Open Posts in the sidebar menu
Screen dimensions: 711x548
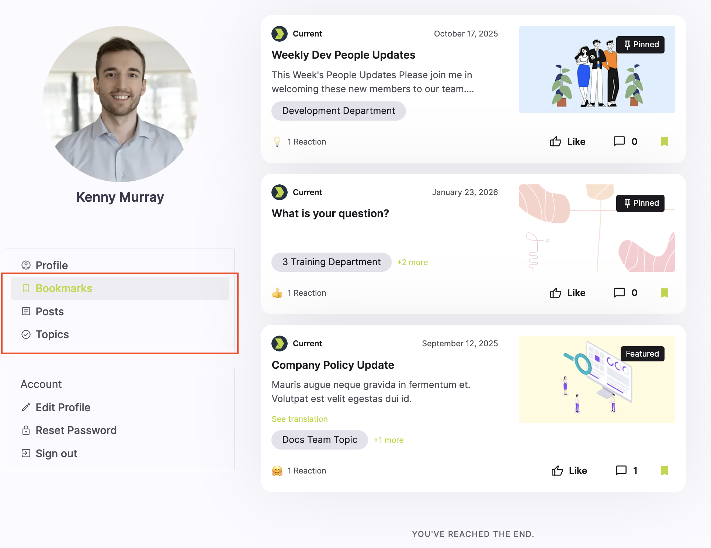point(120,312)
